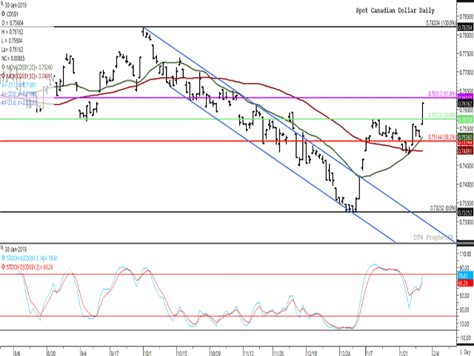
Task: Click the Spot Canadian Dollar Daily title
Action: [x=395, y=10]
